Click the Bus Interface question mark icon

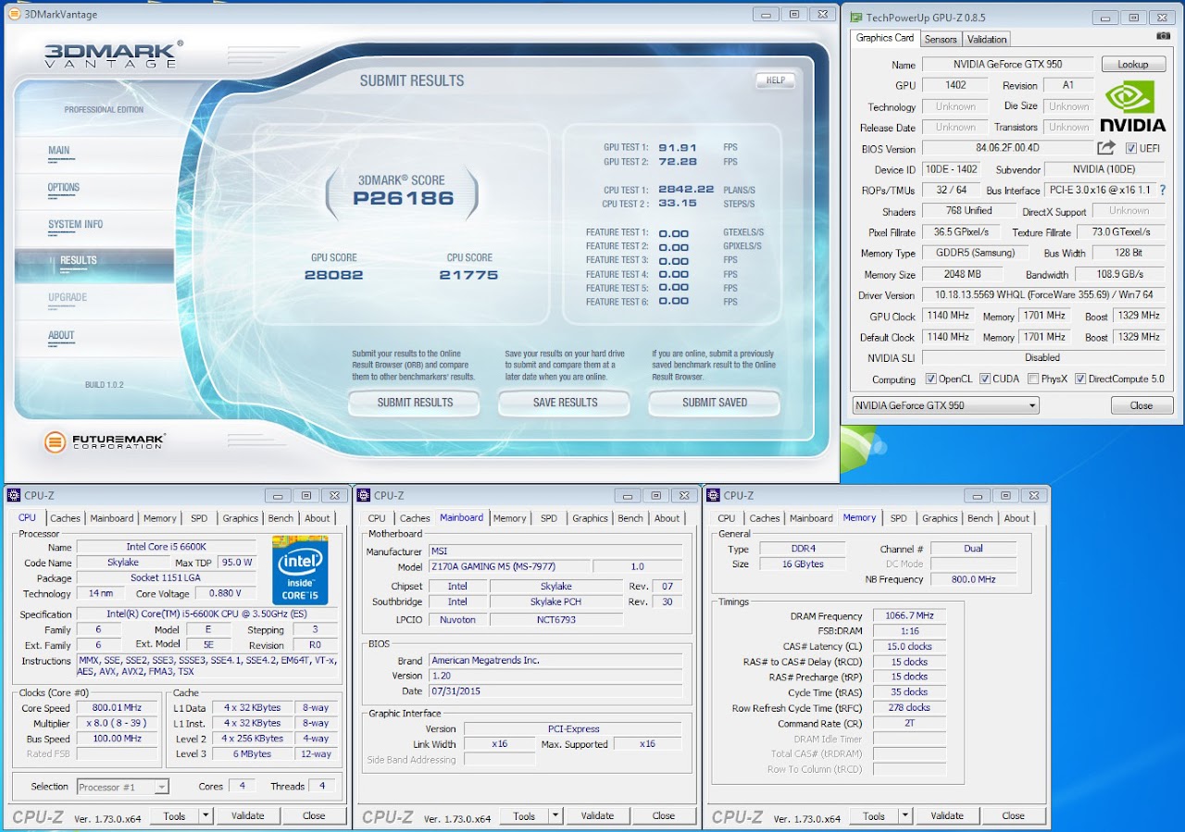pyautogui.click(x=1163, y=191)
